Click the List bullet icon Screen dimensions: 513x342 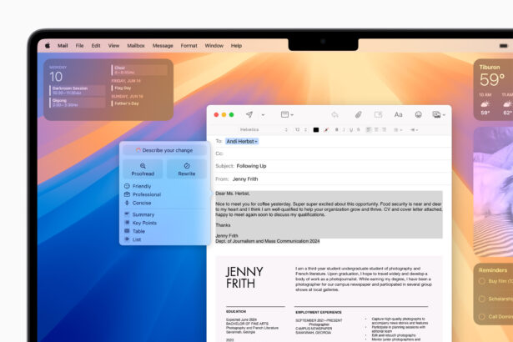pyautogui.click(x=127, y=239)
